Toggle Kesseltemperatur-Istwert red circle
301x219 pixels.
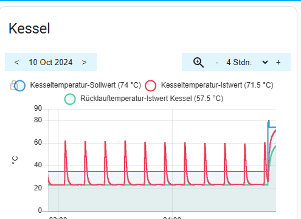151,86
